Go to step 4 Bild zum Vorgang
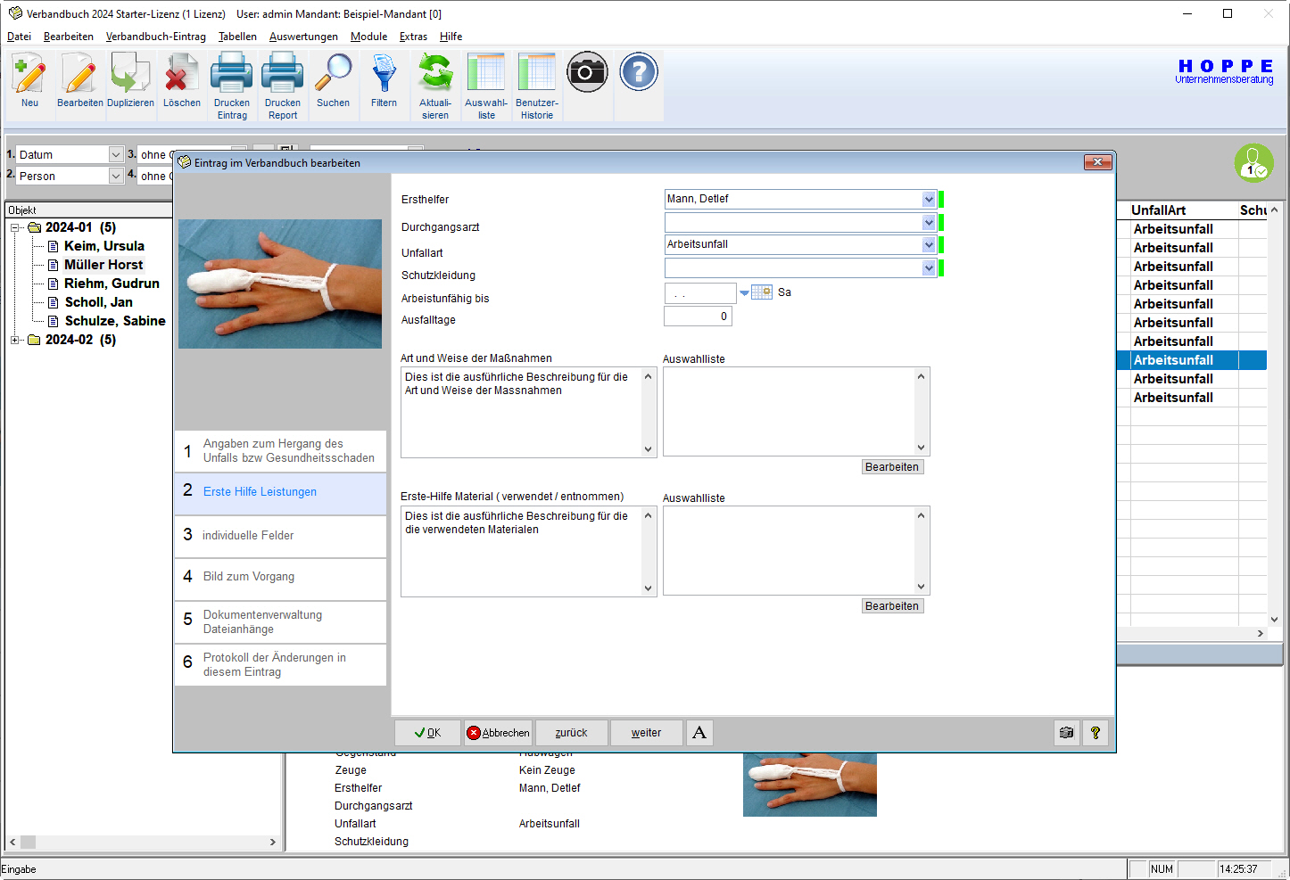The width and height of the screenshot is (1290, 880). pyautogui.click(x=280, y=579)
